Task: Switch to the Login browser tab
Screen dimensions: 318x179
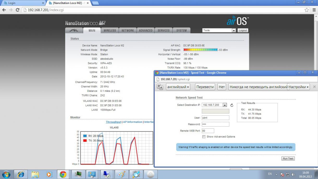Action: click(23, 3)
